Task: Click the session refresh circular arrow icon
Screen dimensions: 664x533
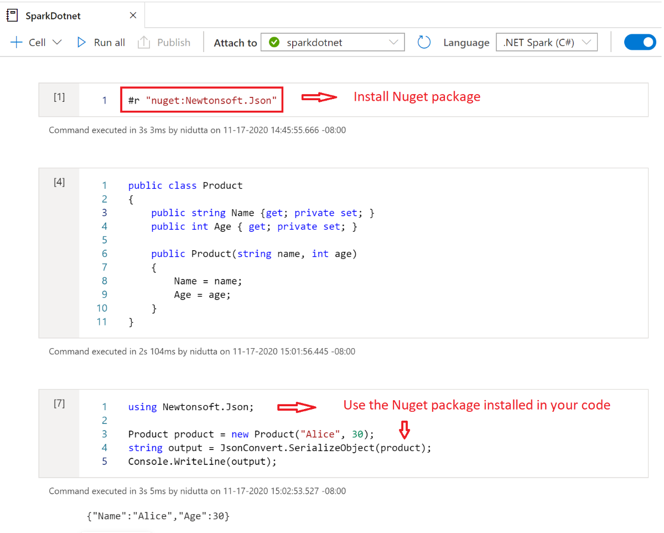Action: pos(424,42)
